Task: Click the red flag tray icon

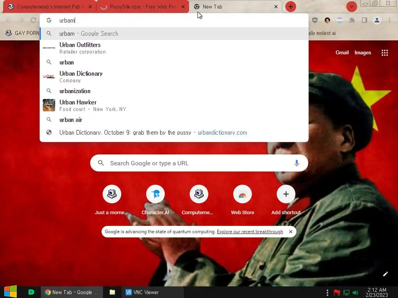Action: [x=337, y=293]
